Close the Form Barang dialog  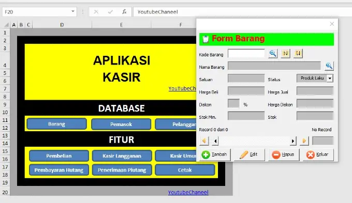[x=332, y=24]
